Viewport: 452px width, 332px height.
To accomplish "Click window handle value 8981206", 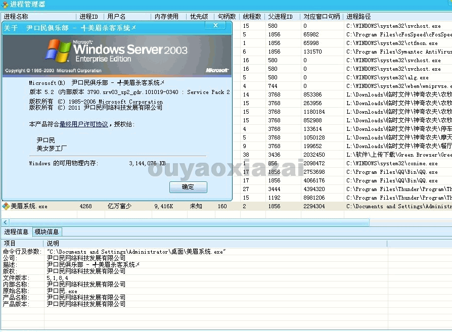I will [x=314, y=198].
